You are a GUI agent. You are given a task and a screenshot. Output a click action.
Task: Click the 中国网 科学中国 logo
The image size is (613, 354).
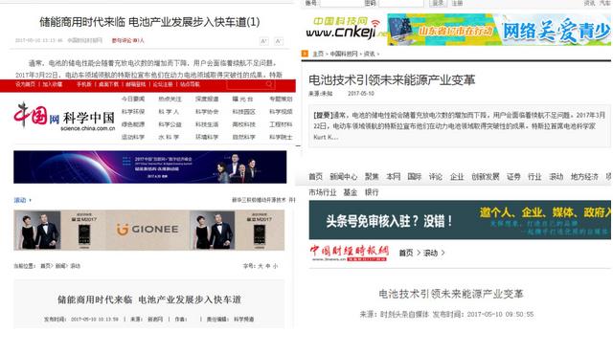64,117
